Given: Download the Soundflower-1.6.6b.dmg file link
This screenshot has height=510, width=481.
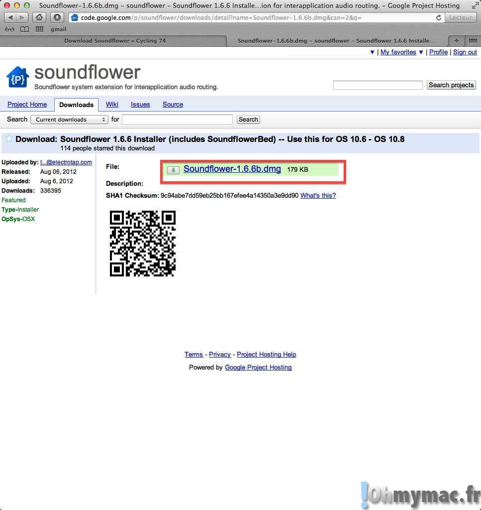Looking at the screenshot, I should pyautogui.click(x=232, y=169).
